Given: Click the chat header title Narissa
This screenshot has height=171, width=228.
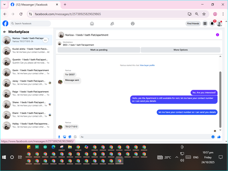Looking at the screenshot, I should point(87,35).
